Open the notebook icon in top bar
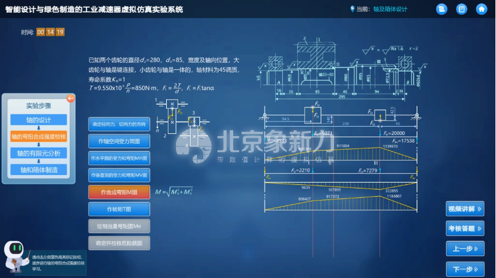This screenshot has height=278, width=496. (x=462, y=9)
